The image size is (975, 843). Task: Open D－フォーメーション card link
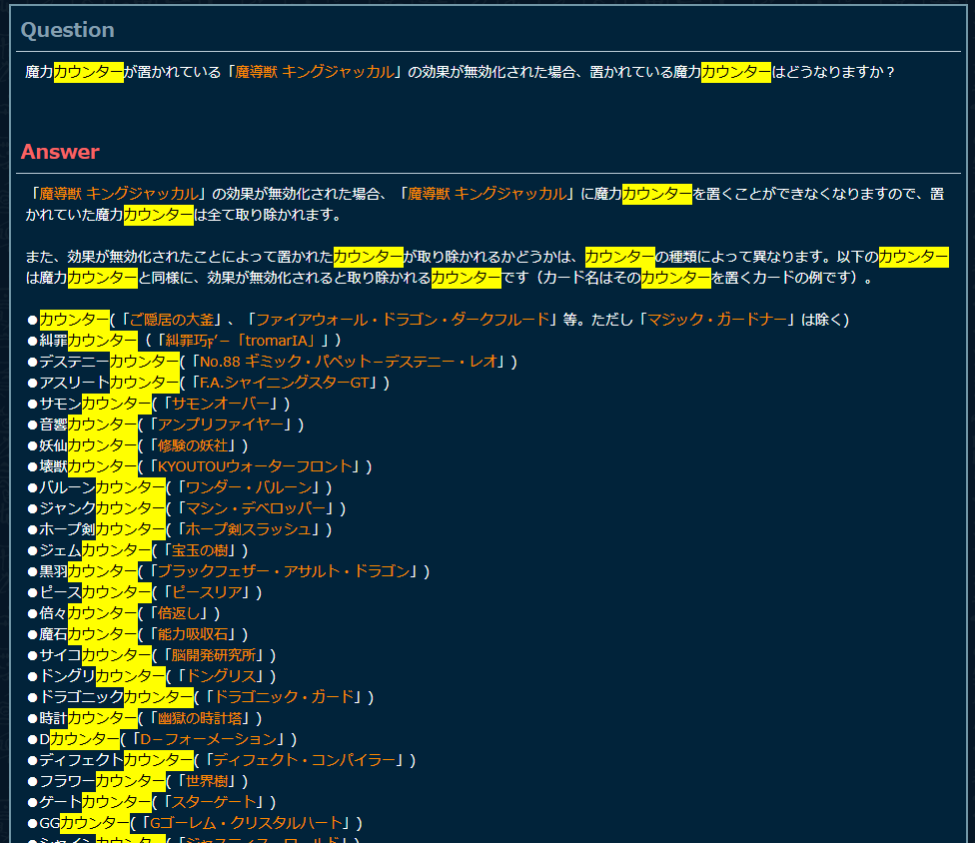pos(209,740)
